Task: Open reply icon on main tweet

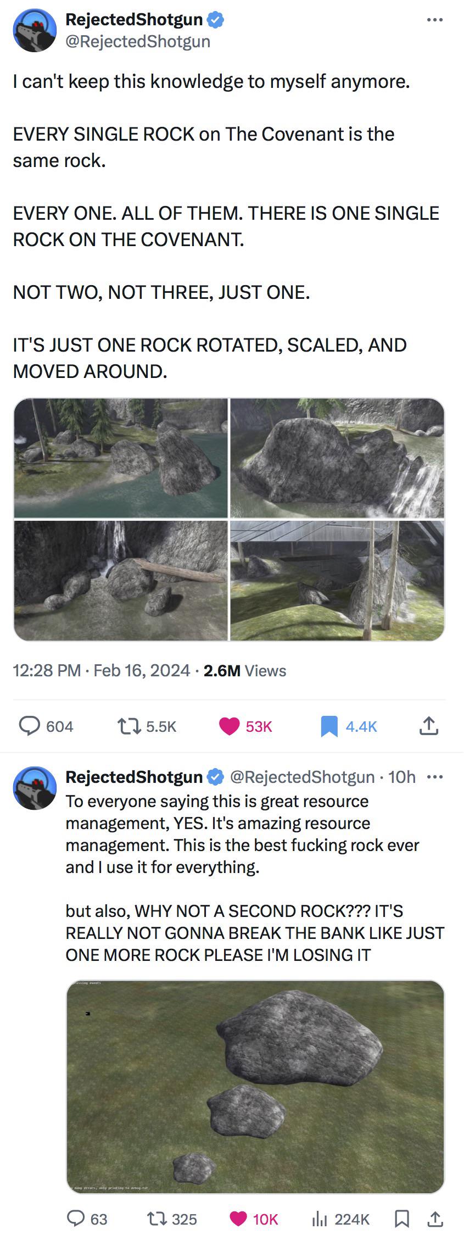Action: [x=30, y=726]
